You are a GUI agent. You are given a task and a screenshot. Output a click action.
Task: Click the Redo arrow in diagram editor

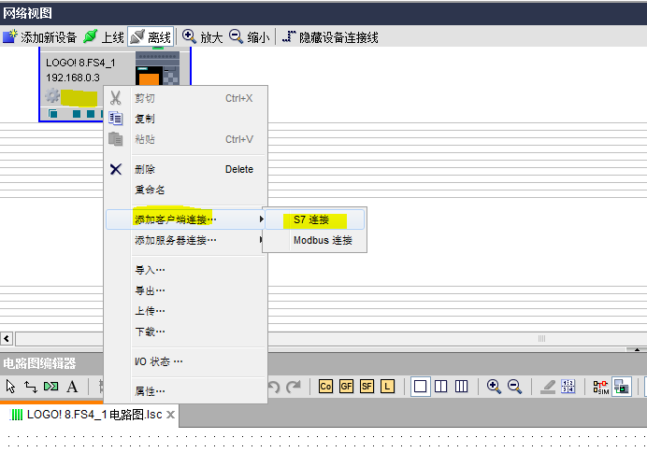pos(294,387)
